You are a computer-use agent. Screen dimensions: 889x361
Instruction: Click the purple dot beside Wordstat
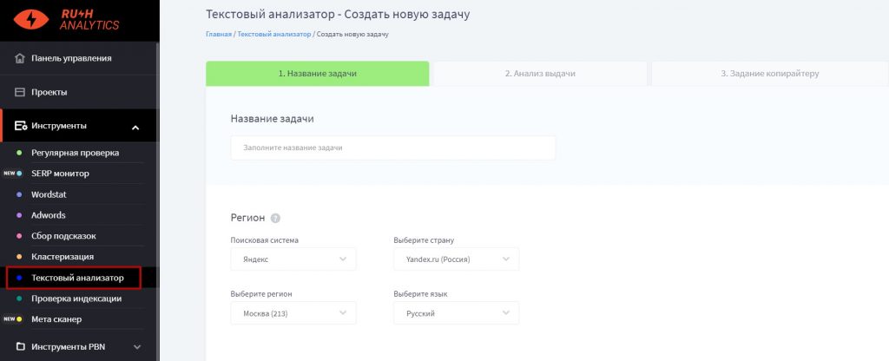click(x=19, y=194)
